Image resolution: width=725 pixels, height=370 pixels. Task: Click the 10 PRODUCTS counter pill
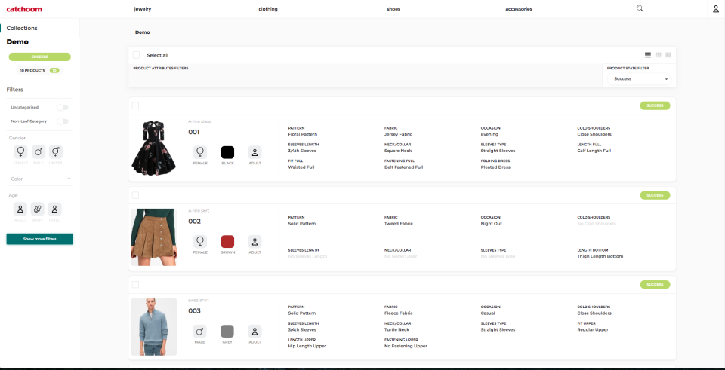click(40, 71)
